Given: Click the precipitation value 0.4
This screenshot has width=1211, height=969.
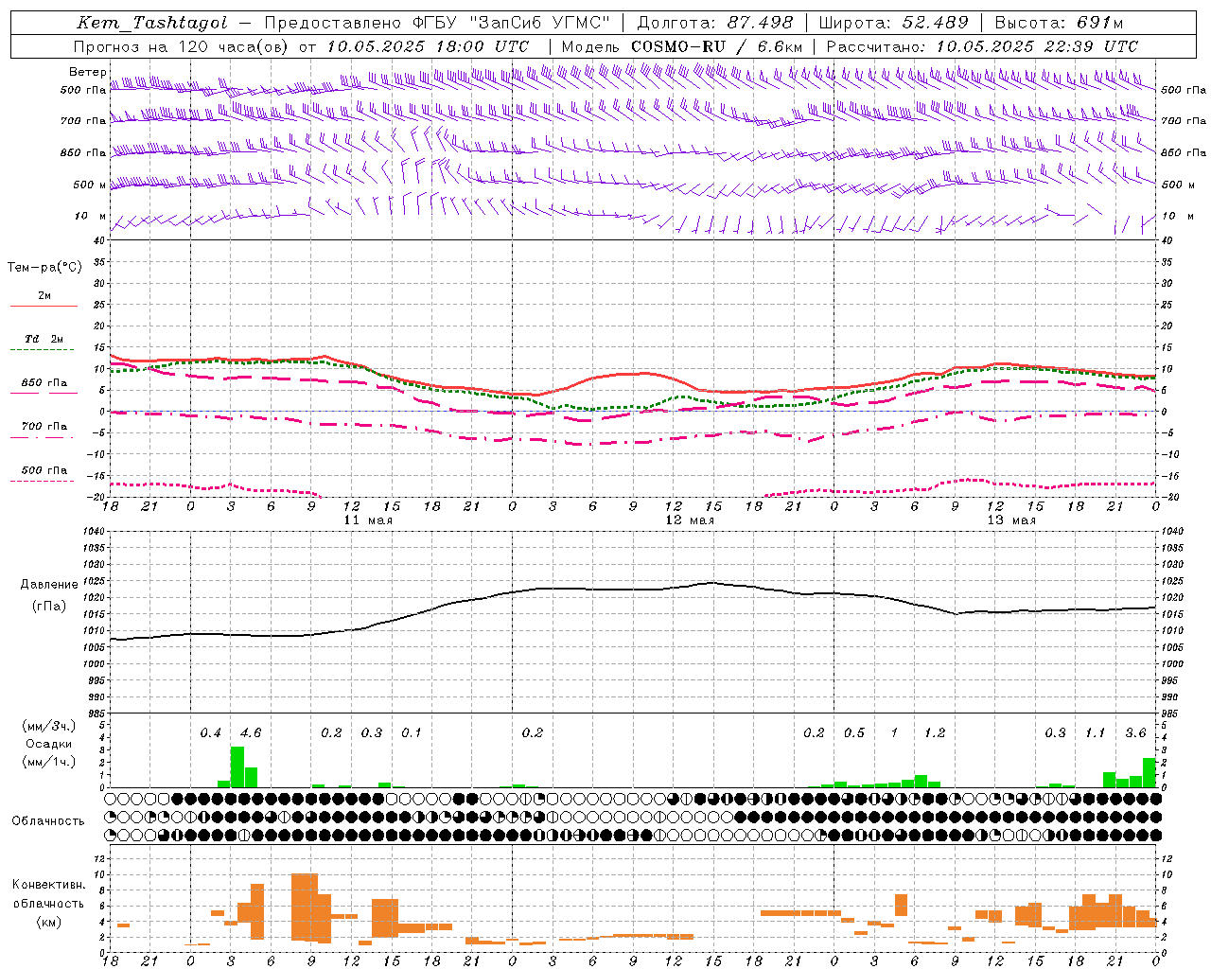Looking at the screenshot, I should [210, 733].
